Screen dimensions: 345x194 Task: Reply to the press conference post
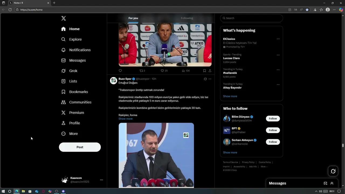(120, 71)
